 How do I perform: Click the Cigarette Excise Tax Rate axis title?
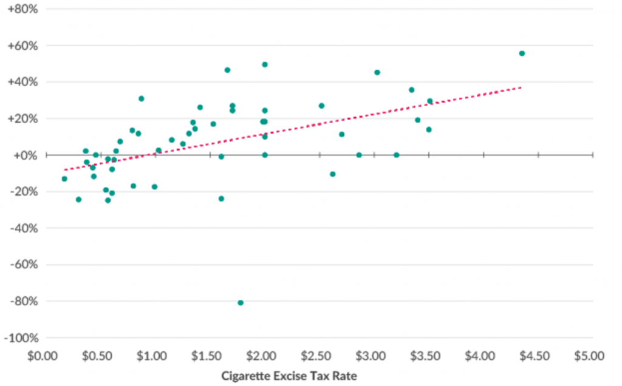[x=289, y=376]
